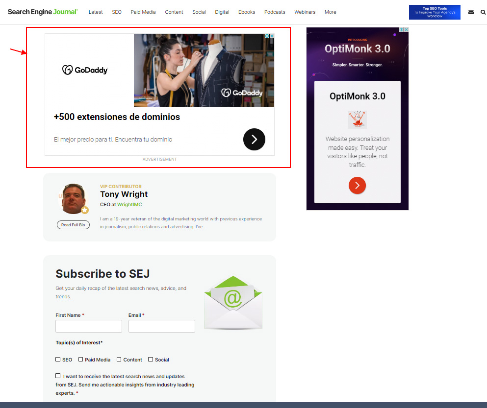Click the Read Full Bio button
The image size is (487, 408).
pos(73,225)
